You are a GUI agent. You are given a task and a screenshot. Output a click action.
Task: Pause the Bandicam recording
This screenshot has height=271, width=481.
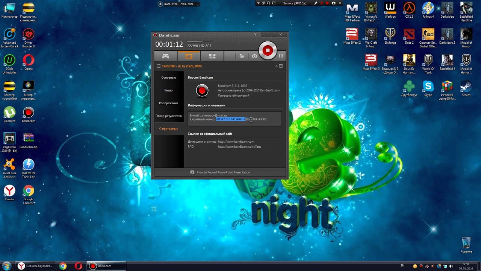point(281,56)
